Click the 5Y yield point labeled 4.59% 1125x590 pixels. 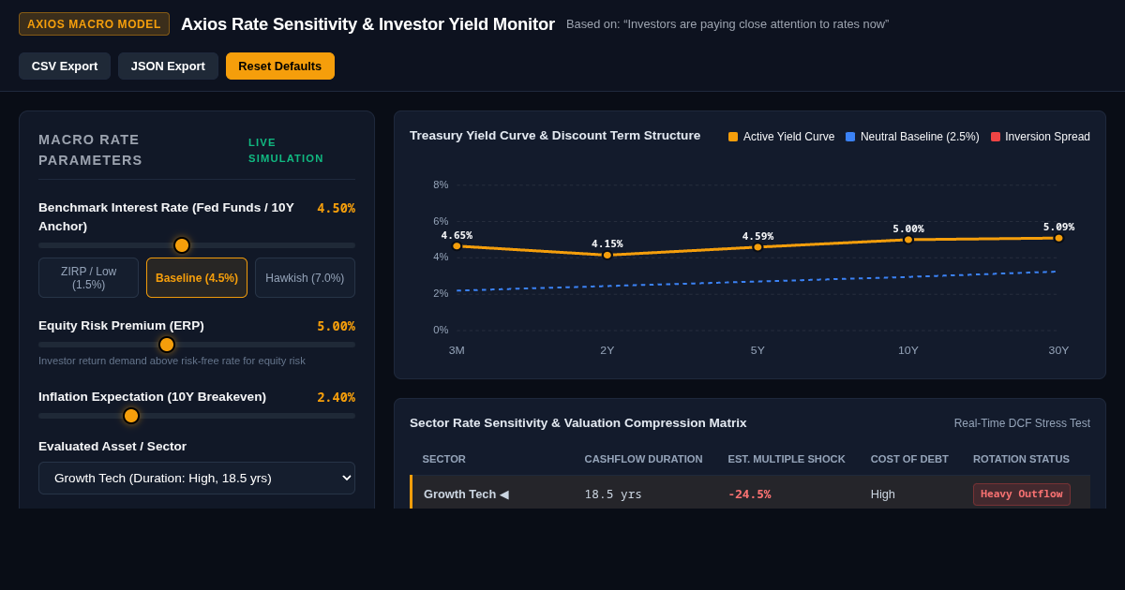pyautogui.click(x=757, y=247)
